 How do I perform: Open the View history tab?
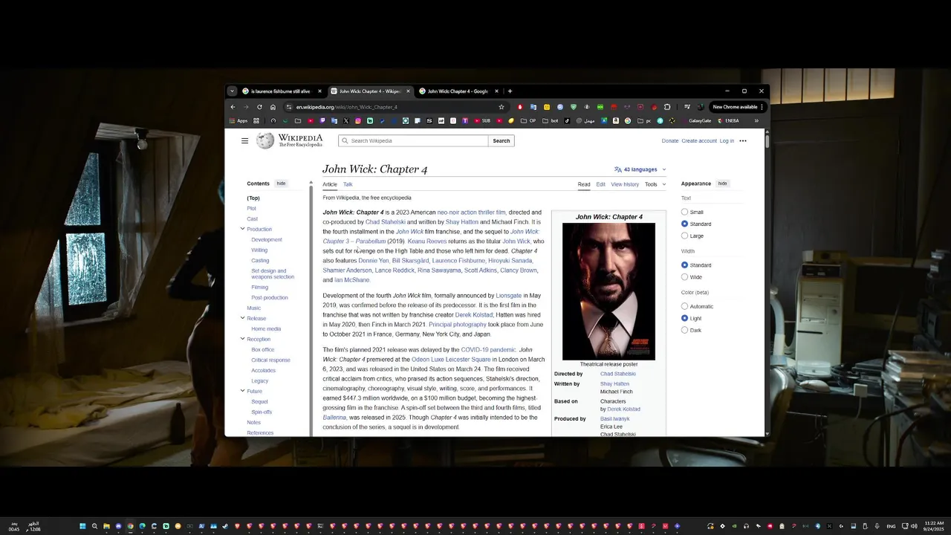[x=625, y=184]
